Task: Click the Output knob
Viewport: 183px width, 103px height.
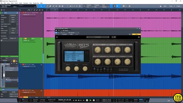Action: (x=85, y=69)
